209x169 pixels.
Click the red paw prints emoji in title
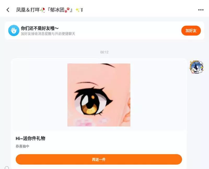tap(67, 10)
